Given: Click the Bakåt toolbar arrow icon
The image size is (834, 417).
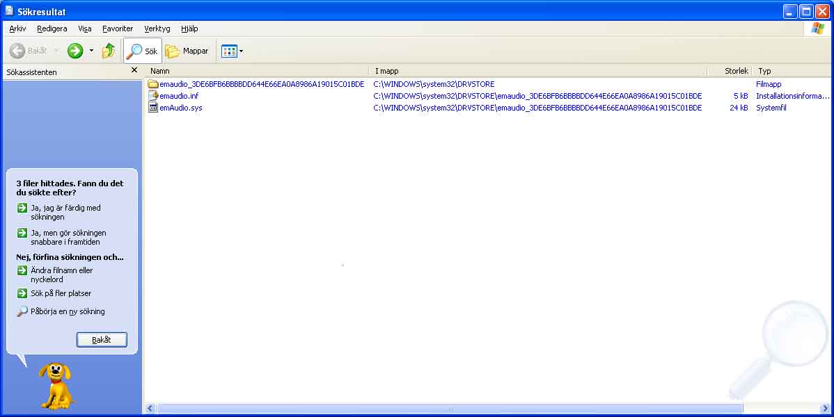Looking at the screenshot, I should click(17, 51).
